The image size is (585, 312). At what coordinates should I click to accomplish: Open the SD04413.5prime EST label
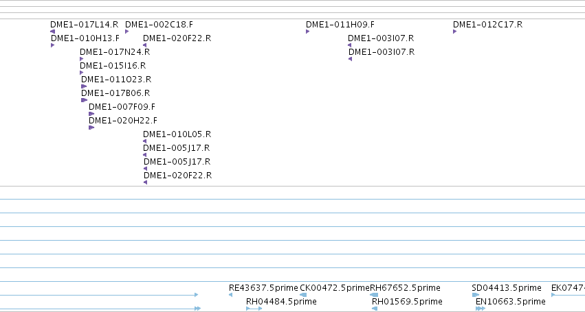pos(507,288)
